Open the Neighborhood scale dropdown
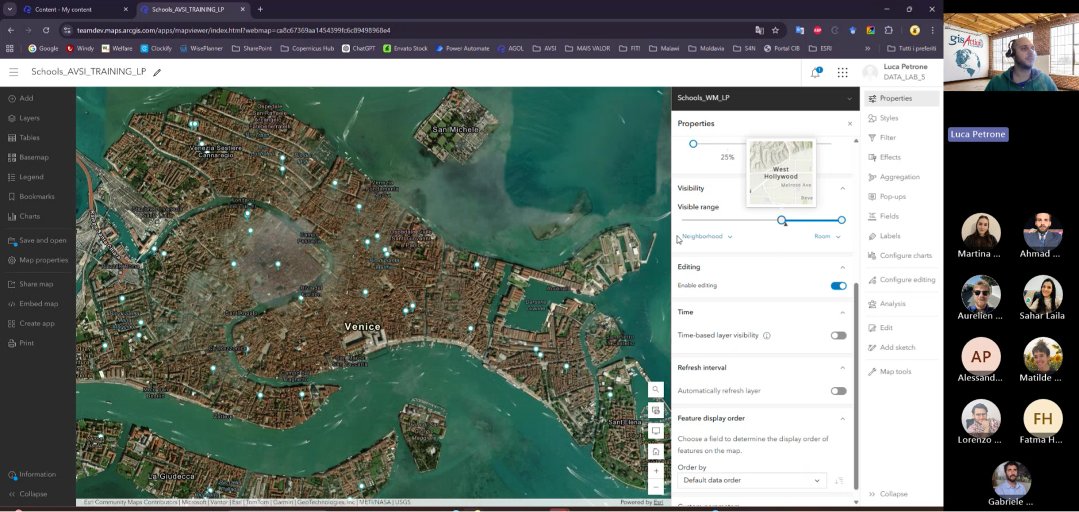This screenshot has height=512, width=1079. coord(707,236)
